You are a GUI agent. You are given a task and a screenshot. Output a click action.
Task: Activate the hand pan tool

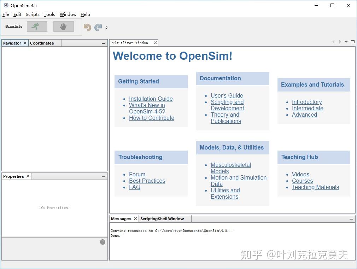pos(63,27)
